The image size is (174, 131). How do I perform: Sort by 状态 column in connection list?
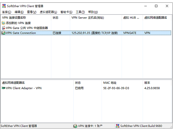pyautogui.click(x=61, y=18)
